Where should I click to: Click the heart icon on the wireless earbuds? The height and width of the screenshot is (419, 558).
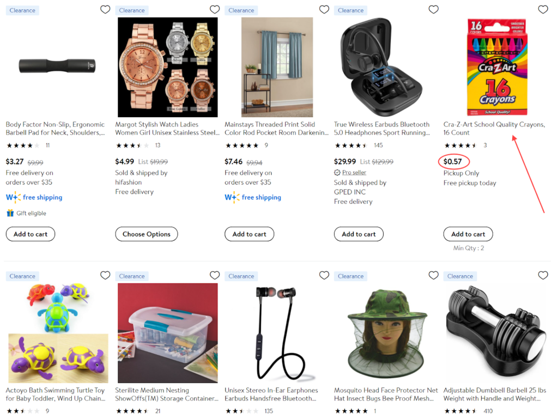click(x=433, y=9)
